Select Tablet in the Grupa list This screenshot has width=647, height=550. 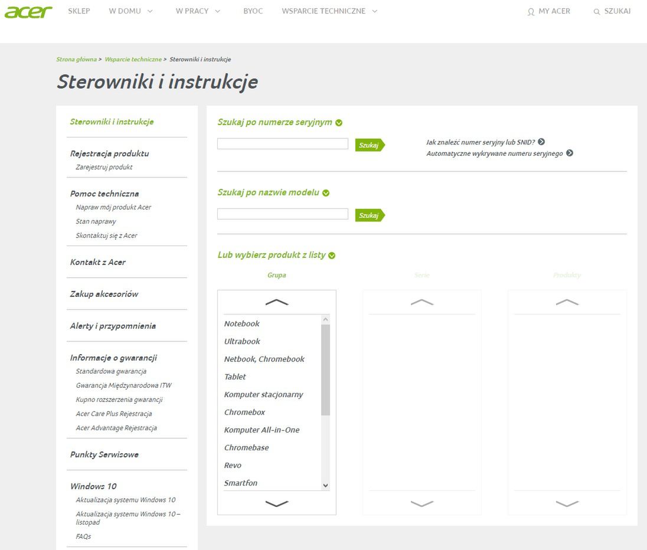tap(235, 377)
